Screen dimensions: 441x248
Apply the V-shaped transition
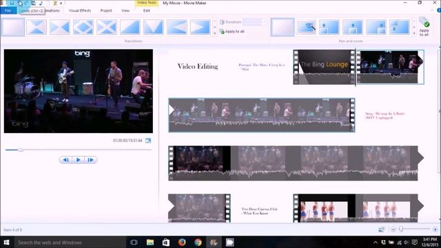[x=153, y=27]
